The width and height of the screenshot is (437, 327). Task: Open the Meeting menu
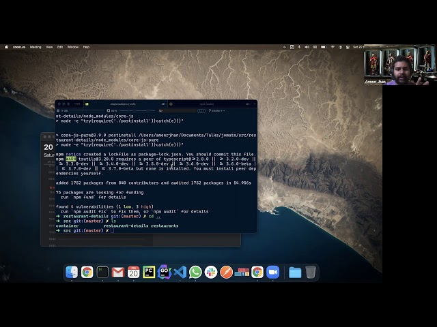tap(36, 47)
